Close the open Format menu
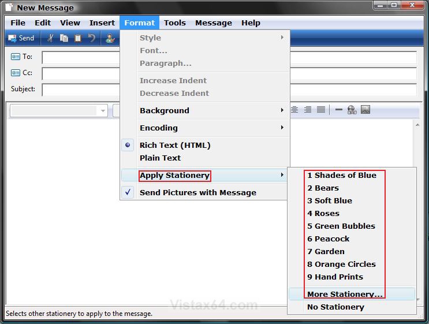429x324 pixels. pyautogui.click(x=139, y=23)
